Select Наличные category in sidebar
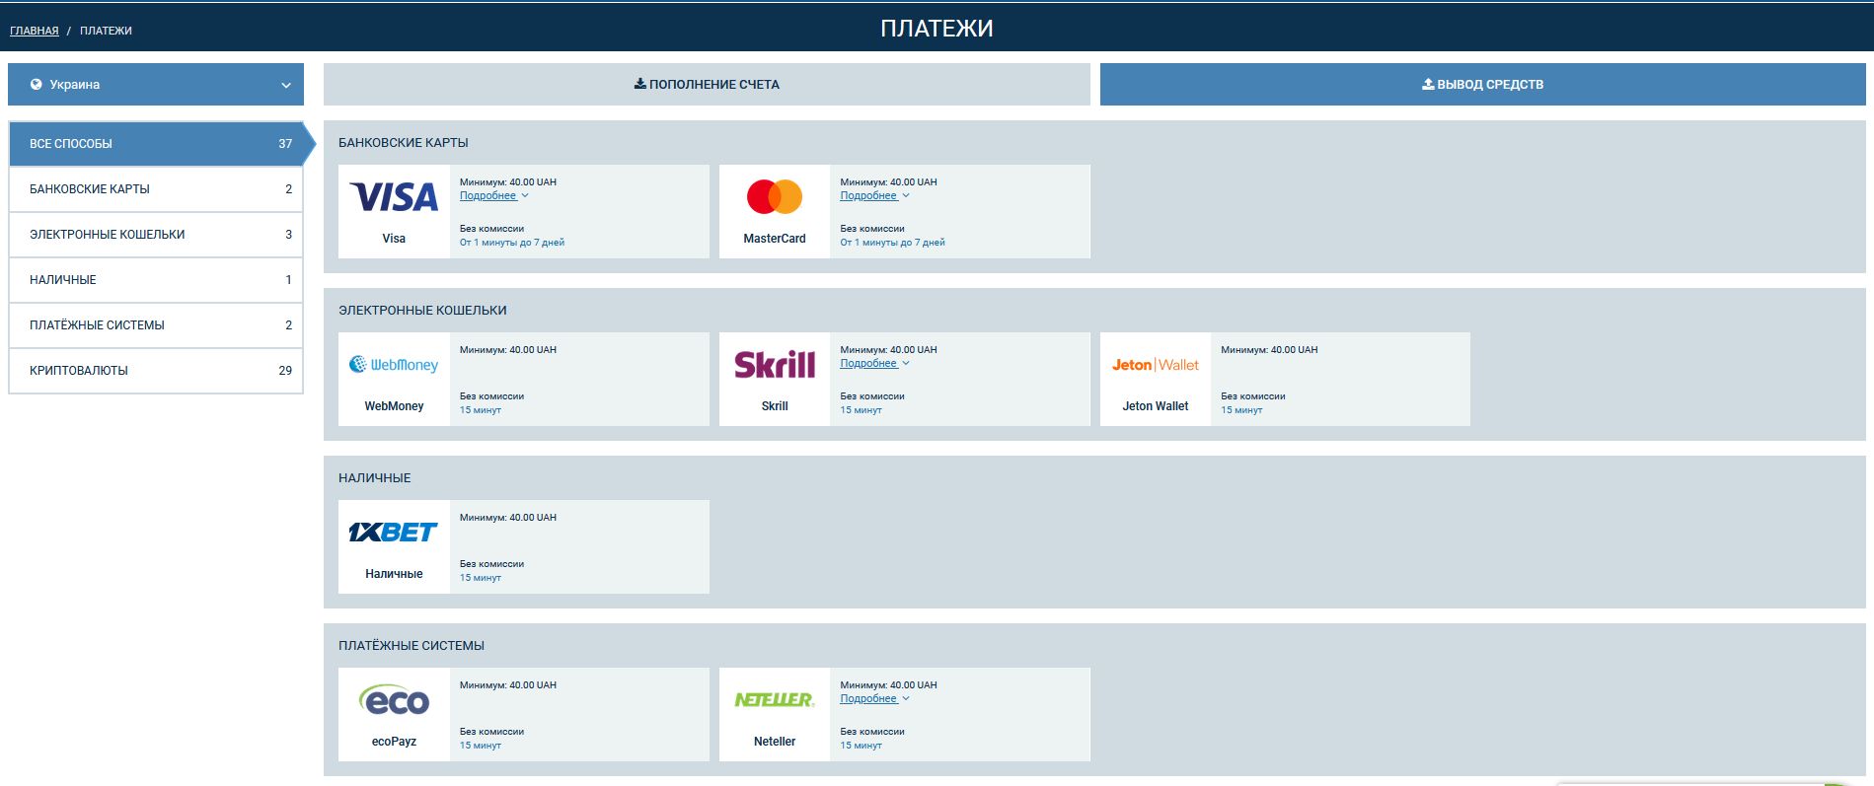The width and height of the screenshot is (1874, 786). tap(156, 280)
